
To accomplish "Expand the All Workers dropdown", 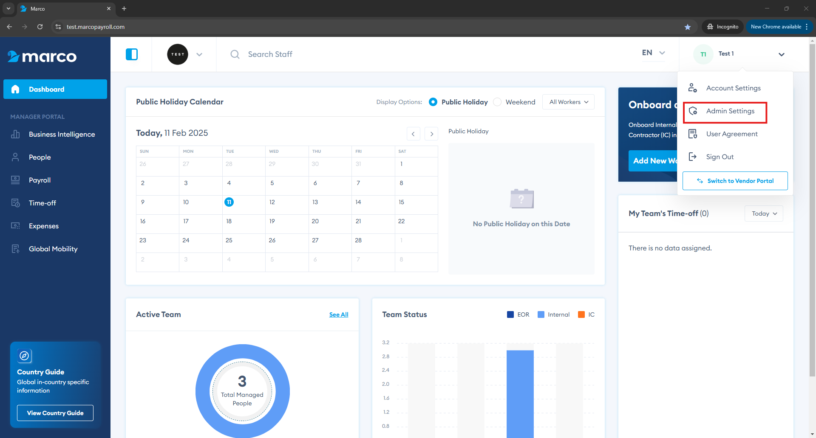I will (568, 102).
